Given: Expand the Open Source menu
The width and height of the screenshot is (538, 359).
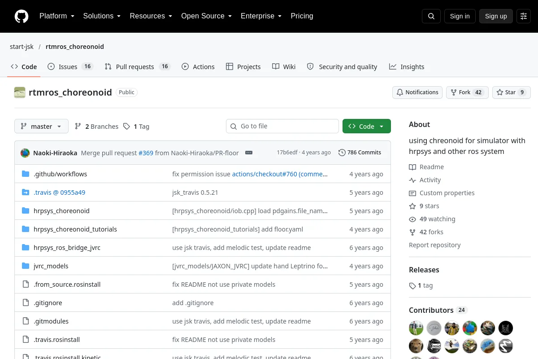Looking at the screenshot, I should 206,16.
